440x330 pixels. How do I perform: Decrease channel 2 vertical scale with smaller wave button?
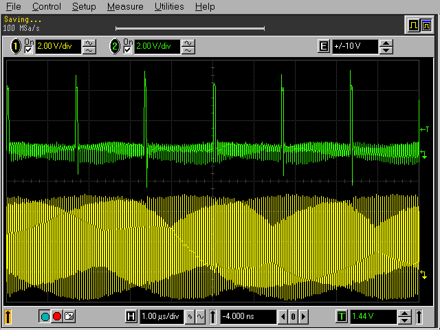pos(188,50)
